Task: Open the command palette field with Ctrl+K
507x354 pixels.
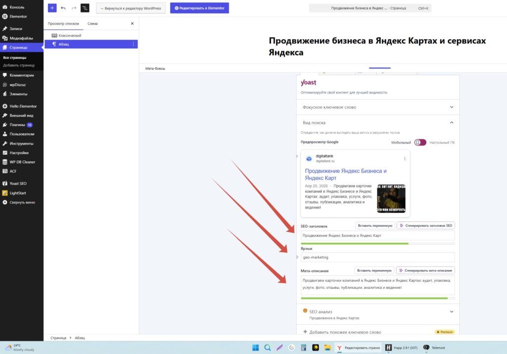Action: 370,8
